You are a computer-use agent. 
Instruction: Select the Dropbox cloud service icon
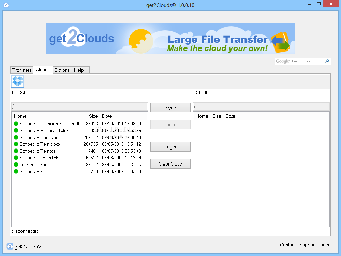click(18, 81)
